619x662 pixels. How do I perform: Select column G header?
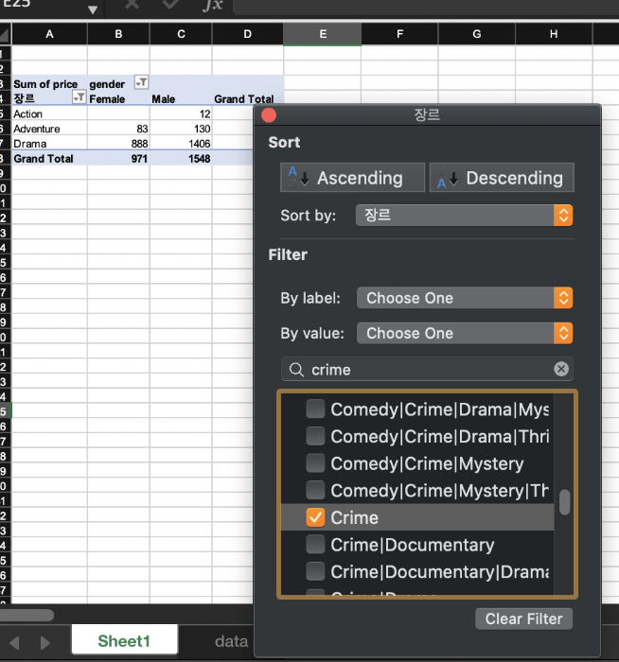point(477,34)
